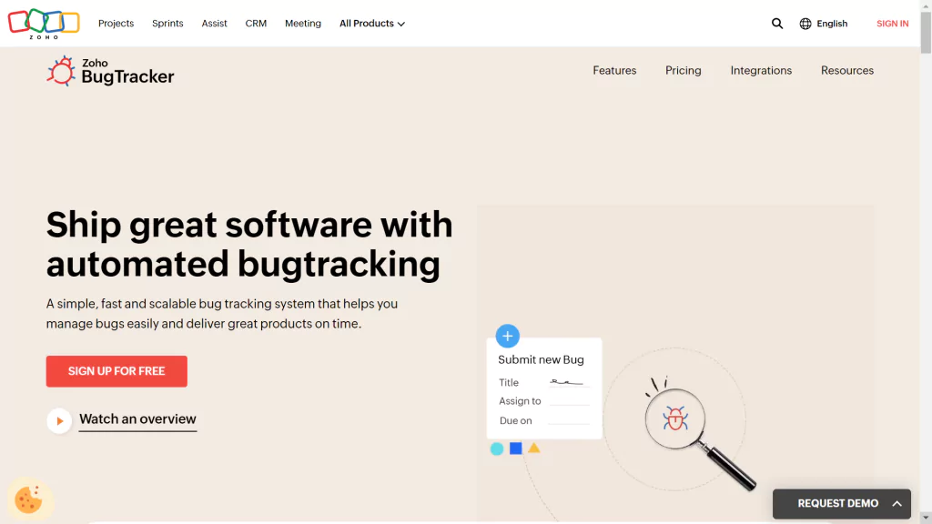The width and height of the screenshot is (932, 524).
Task: Click the globe language icon
Action: tap(805, 24)
